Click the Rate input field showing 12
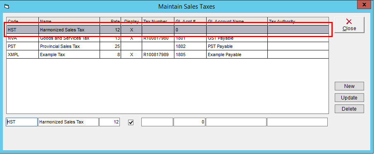 110,122
